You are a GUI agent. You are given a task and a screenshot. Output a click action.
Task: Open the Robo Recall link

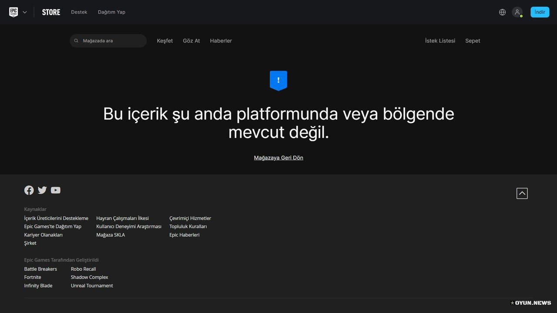84,269
